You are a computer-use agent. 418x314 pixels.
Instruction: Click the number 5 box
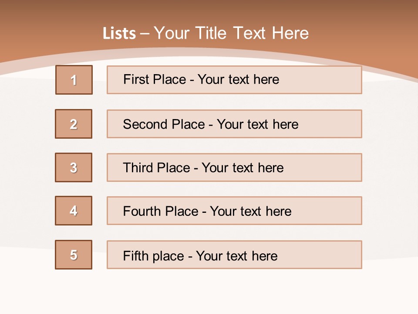[74, 255]
